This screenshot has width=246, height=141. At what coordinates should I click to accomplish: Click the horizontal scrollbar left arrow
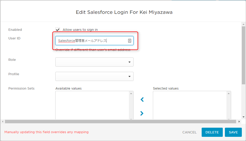point(3,121)
